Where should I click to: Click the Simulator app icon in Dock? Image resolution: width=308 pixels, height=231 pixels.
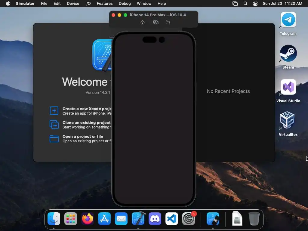[213, 219]
